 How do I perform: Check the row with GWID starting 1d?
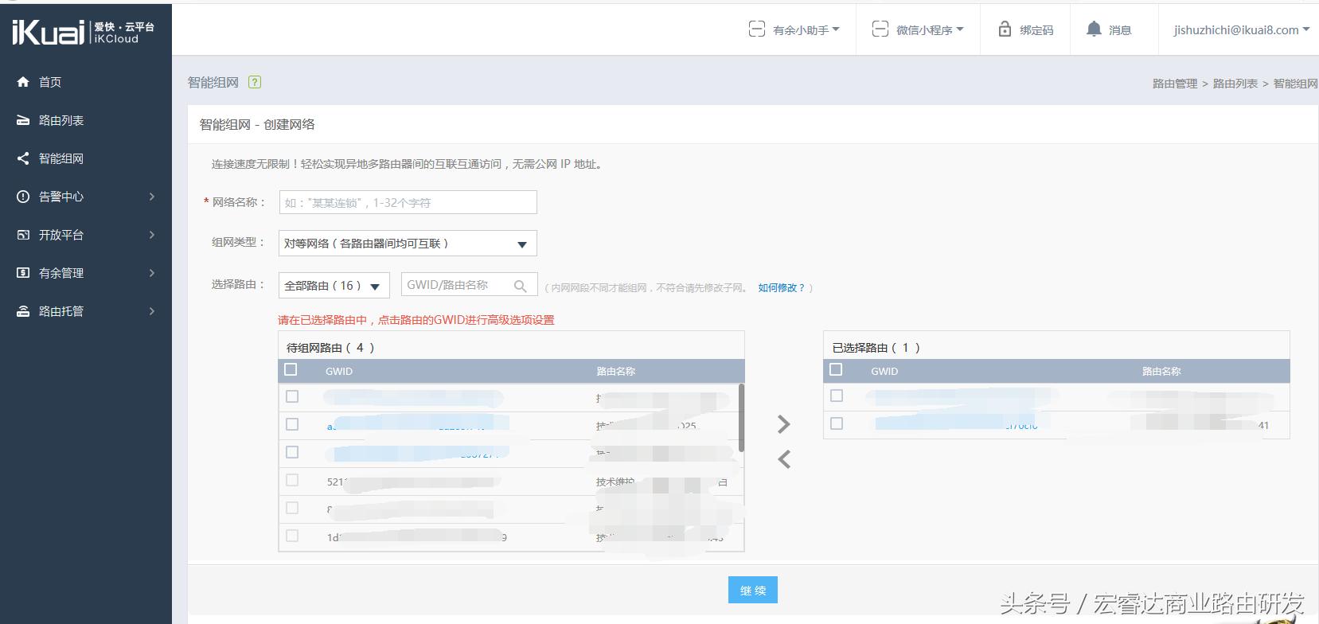[292, 536]
